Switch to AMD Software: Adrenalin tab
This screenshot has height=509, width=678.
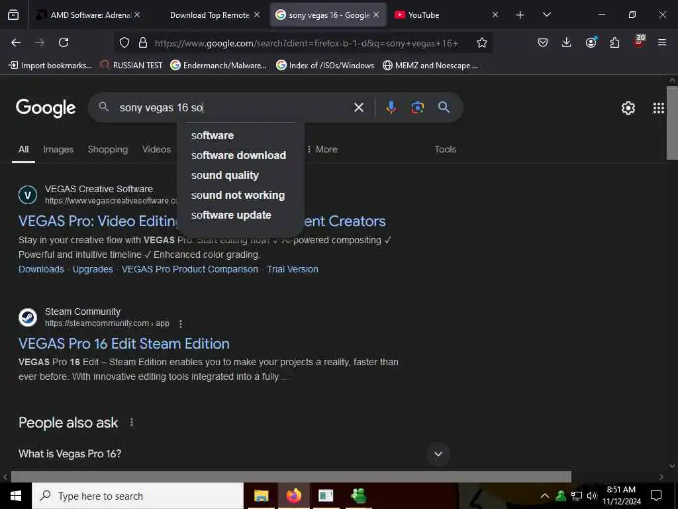[89, 15]
